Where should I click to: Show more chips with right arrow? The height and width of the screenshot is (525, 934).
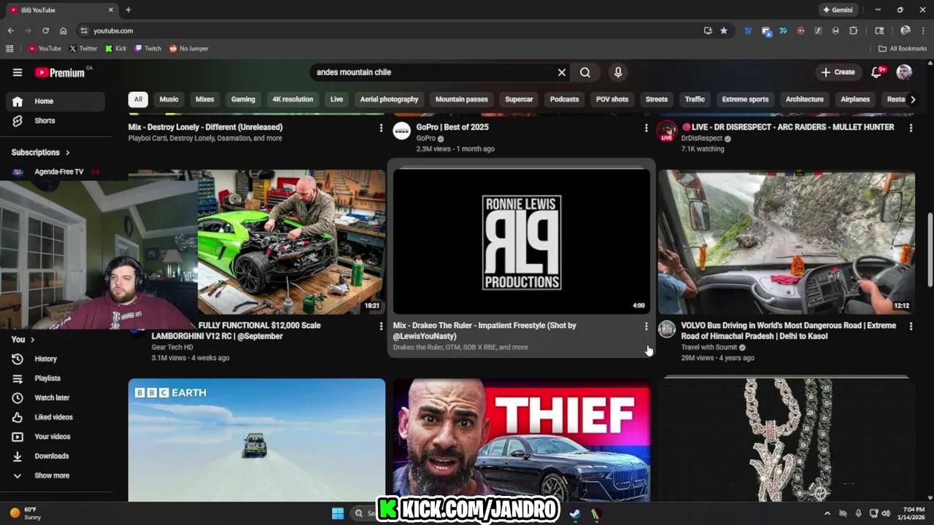[912, 99]
